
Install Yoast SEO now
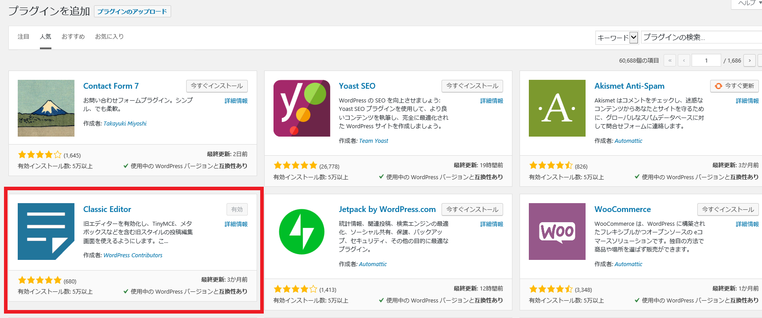pos(472,86)
